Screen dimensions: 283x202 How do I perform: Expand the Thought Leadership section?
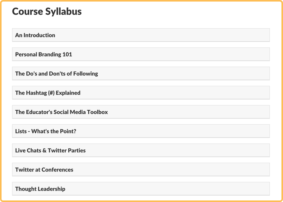click(141, 189)
